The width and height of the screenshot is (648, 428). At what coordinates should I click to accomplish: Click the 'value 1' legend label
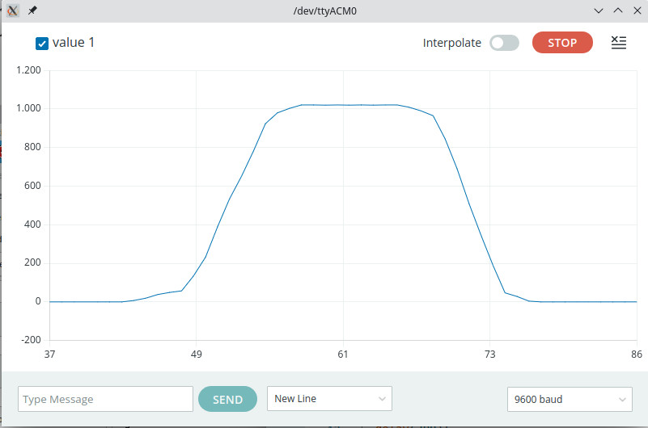74,43
